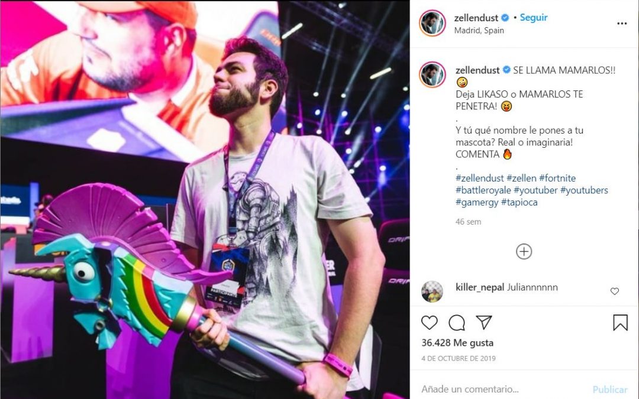The image size is (639, 399).
Task: Visit the #gamergy hashtag page
Action: 477,202
